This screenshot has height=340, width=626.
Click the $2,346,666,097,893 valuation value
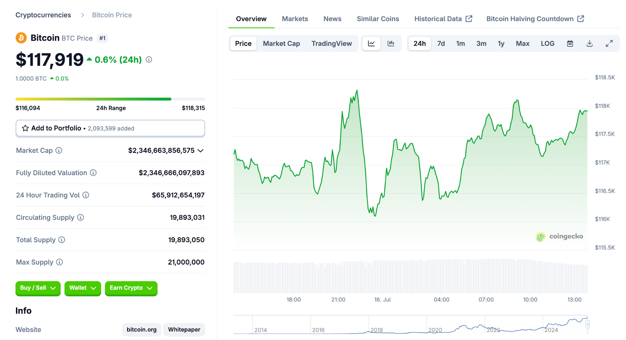click(x=171, y=173)
